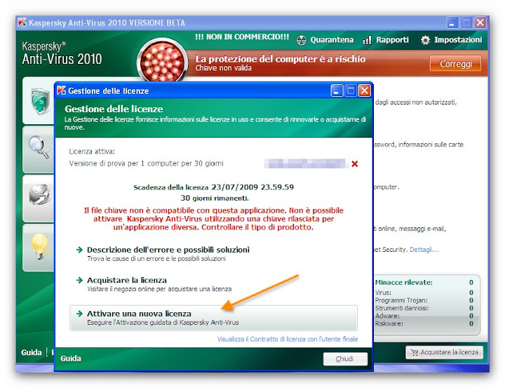
Task: Close the Kaspersky main window
Action: pyautogui.click(x=480, y=23)
